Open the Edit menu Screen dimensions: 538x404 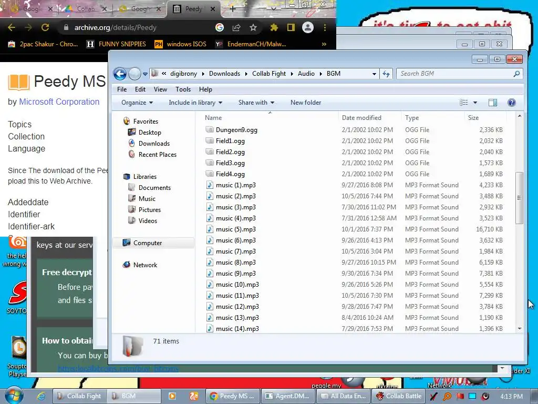coord(140,89)
